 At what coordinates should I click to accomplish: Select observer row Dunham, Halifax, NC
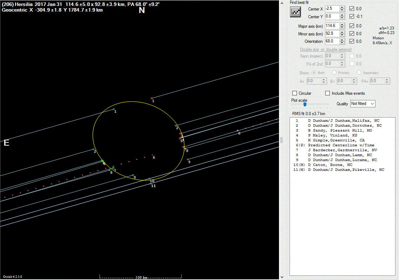342,121
